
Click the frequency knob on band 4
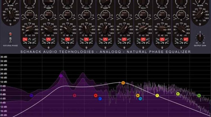(86, 29)
